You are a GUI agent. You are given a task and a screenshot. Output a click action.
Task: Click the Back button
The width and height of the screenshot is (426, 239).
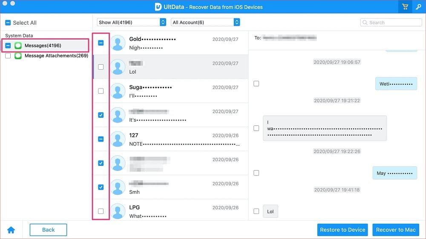[x=48, y=230]
